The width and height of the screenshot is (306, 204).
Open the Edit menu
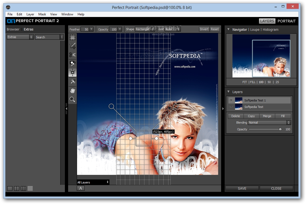[19, 14]
